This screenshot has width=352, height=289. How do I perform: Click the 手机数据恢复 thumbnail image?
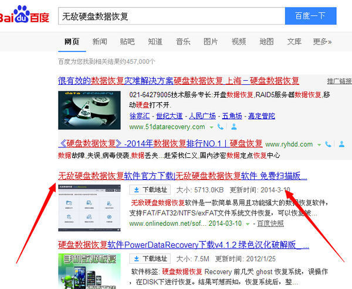(x=89, y=271)
